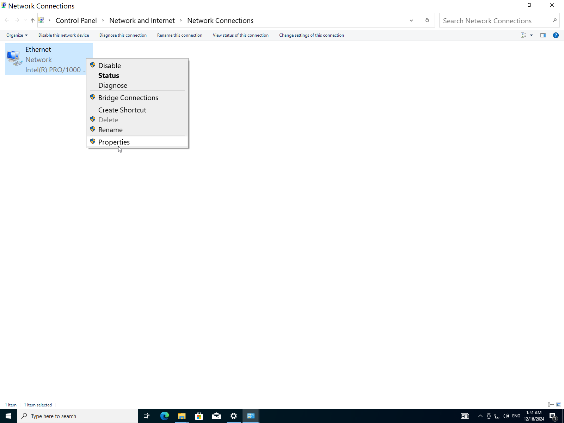Screen dimensions: 564x423
Task: Expand the view options dropdown arrow
Action: click(x=531, y=35)
